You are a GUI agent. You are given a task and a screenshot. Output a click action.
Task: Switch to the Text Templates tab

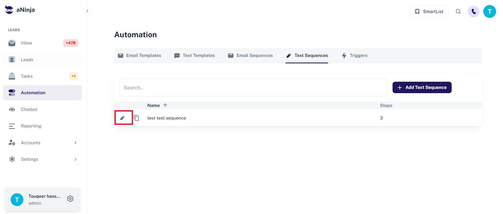[x=195, y=55]
